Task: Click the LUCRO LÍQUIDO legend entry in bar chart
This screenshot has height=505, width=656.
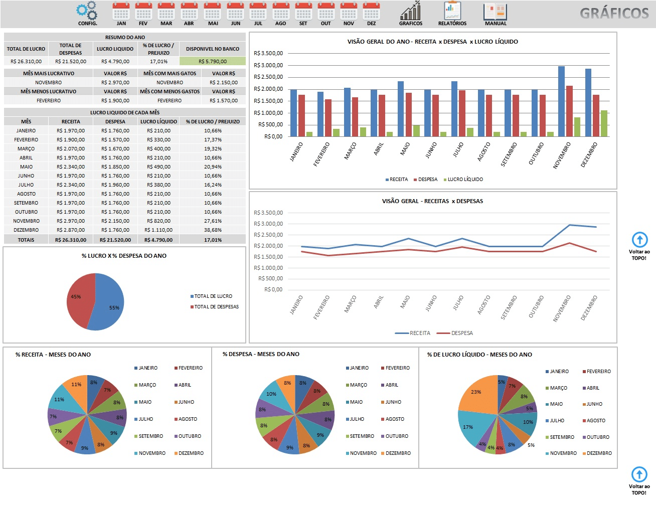Action: pyautogui.click(x=464, y=180)
